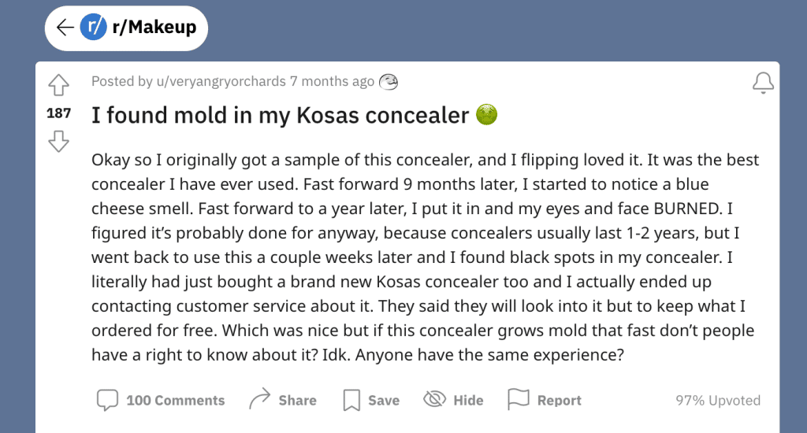The image size is (807, 433).
Task: Select the Save text label
Action: tap(384, 400)
